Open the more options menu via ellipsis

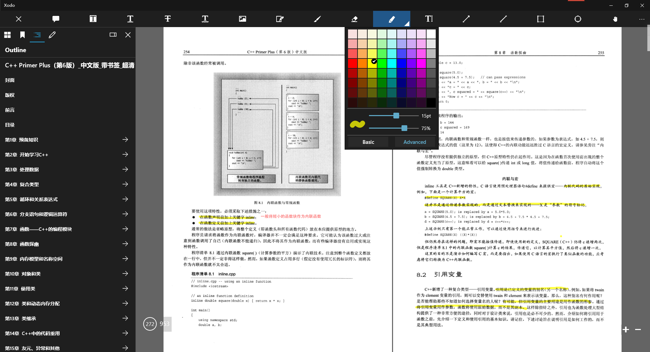(x=642, y=19)
